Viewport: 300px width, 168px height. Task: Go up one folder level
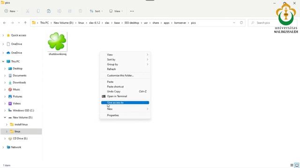tap(25, 23)
